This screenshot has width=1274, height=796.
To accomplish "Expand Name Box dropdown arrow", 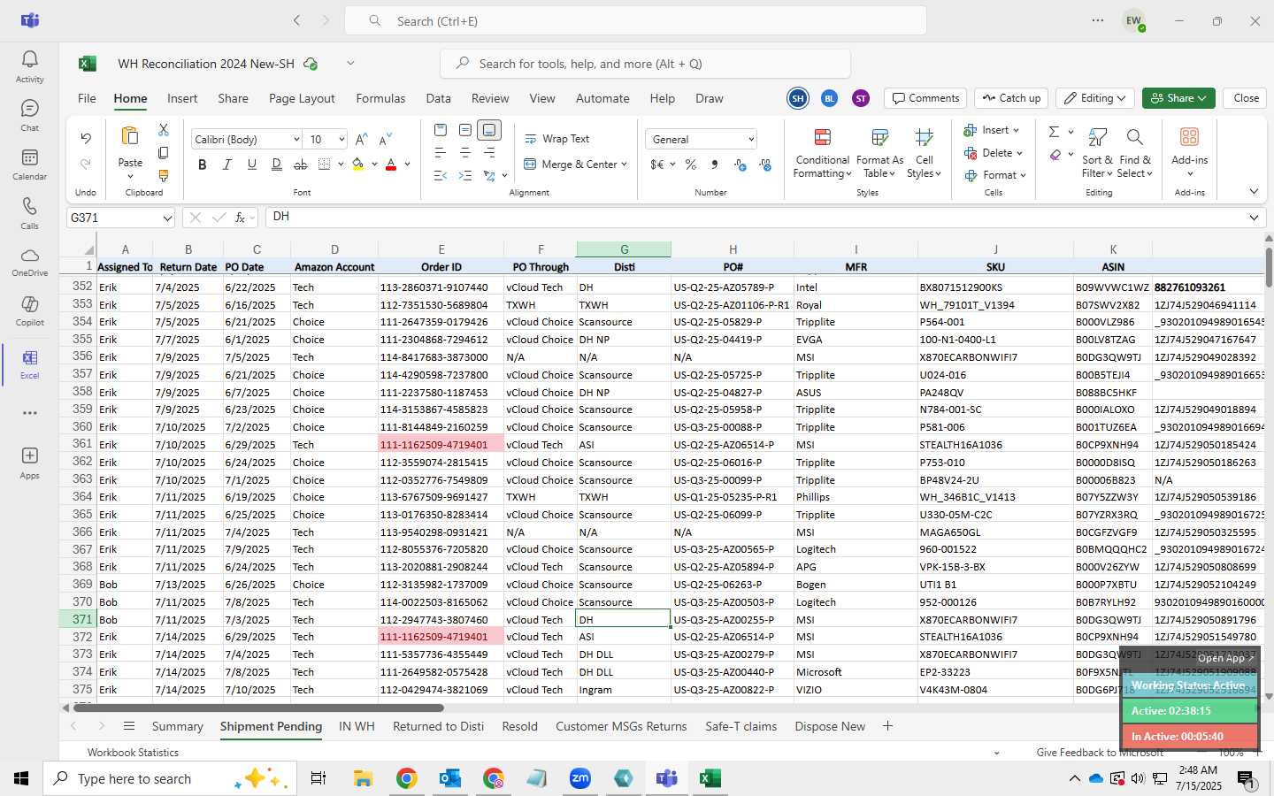I will (x=167, y=218).
